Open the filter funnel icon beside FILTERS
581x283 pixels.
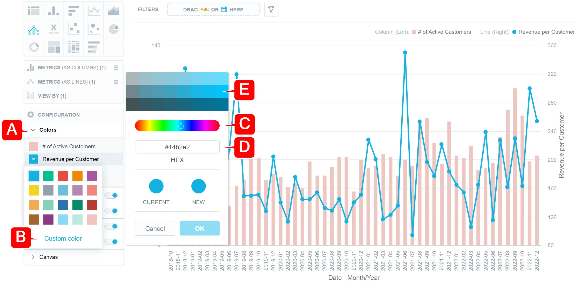(271, 9)
